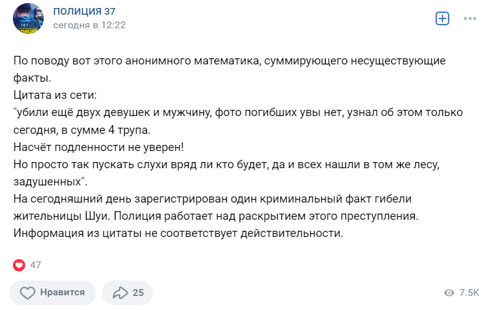Click the red heart reaction icon
The height and width of the screenshot is (310, 494).
(19, 265)
